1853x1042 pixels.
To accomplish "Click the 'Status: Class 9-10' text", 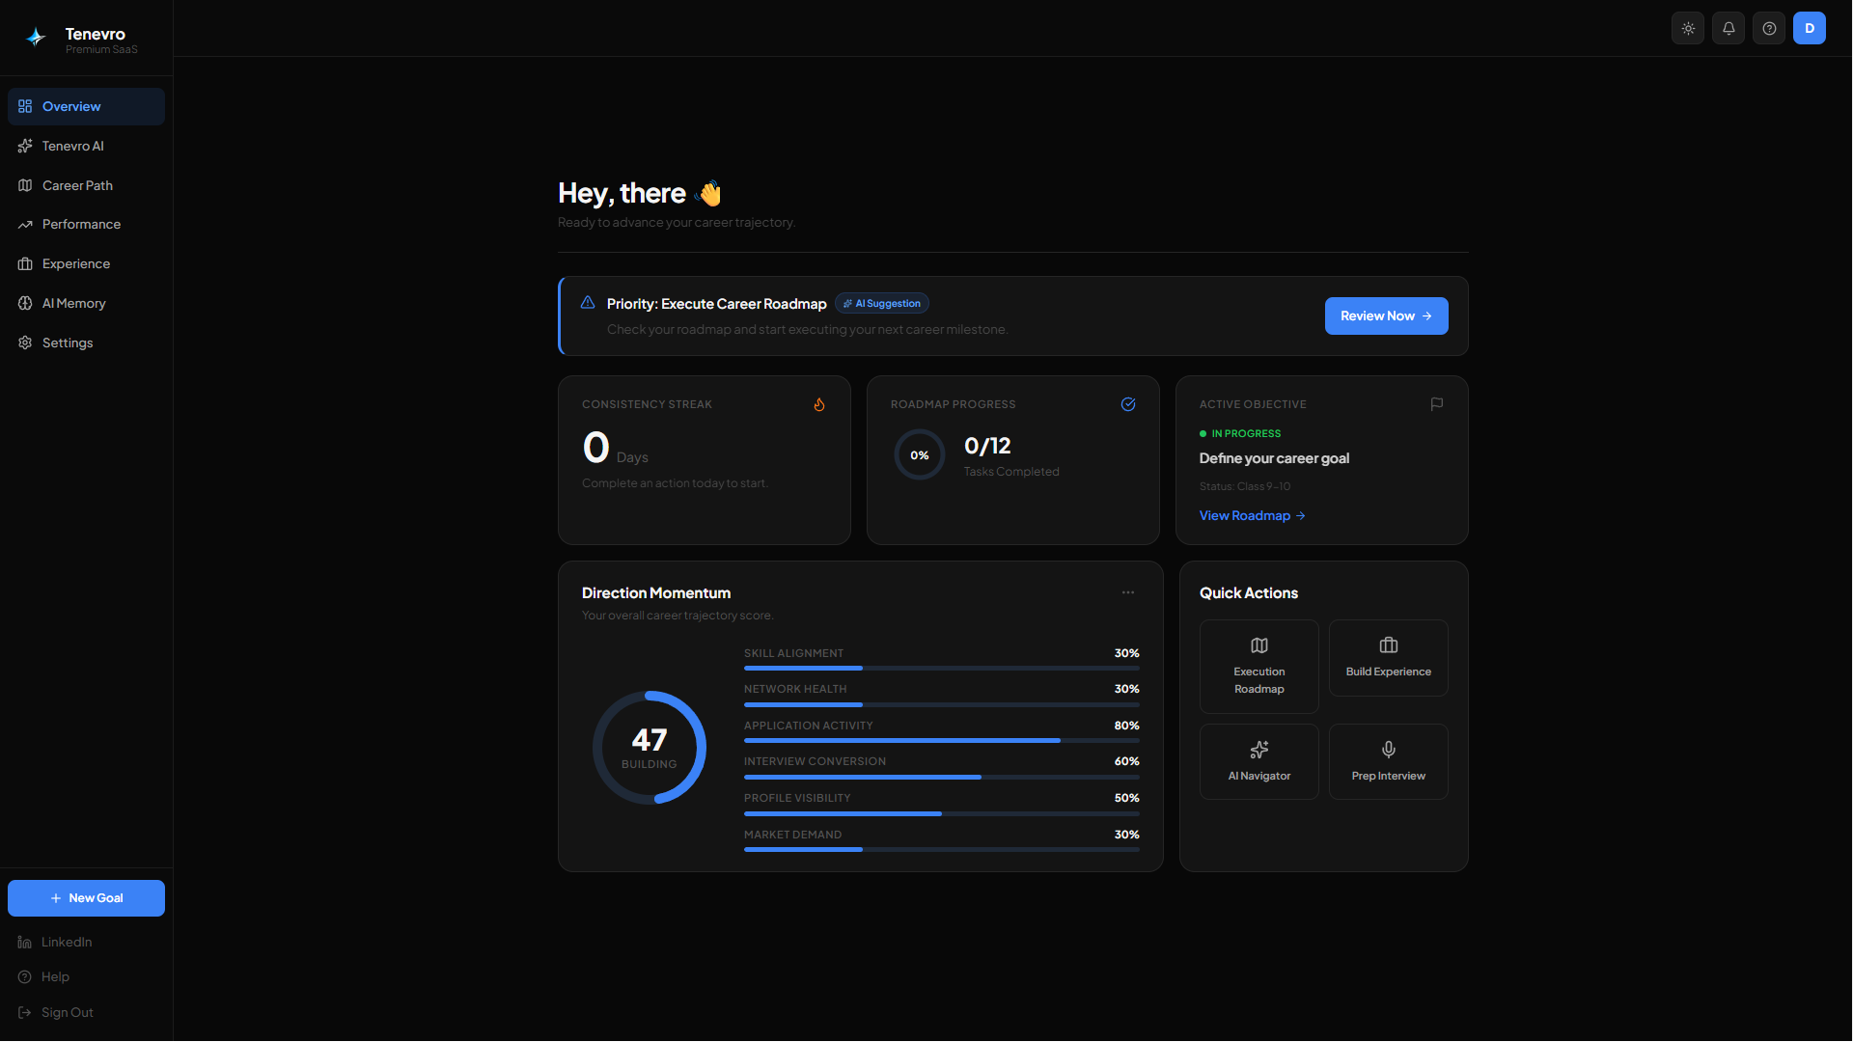I will click(1245, 486).
